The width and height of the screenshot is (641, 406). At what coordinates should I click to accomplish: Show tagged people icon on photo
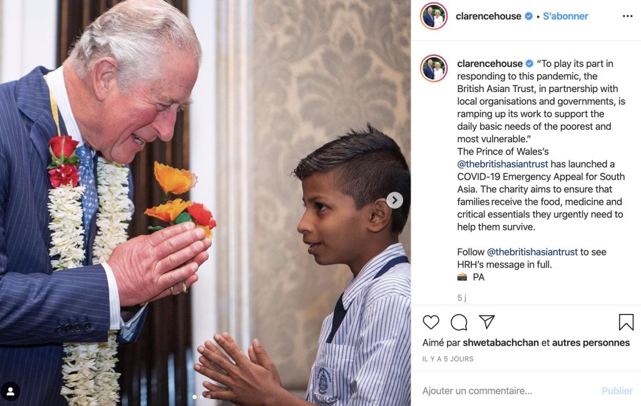[10, 392]
